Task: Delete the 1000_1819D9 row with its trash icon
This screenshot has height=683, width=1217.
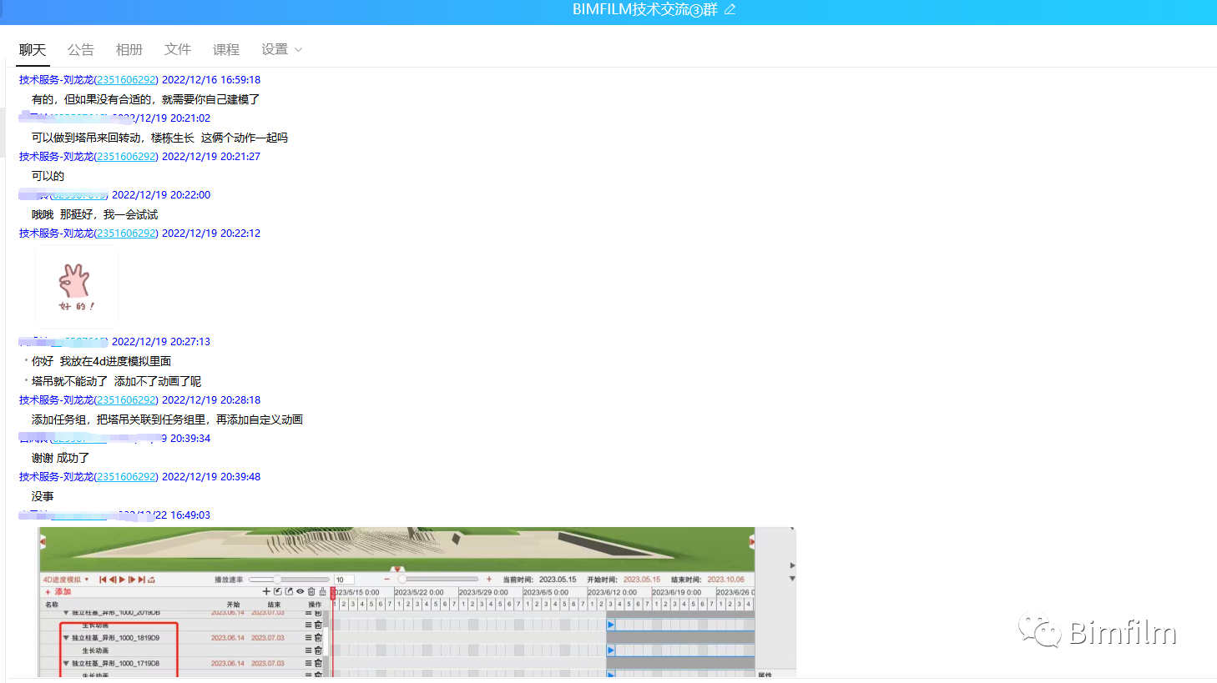Action: click(x=318, y=638)
